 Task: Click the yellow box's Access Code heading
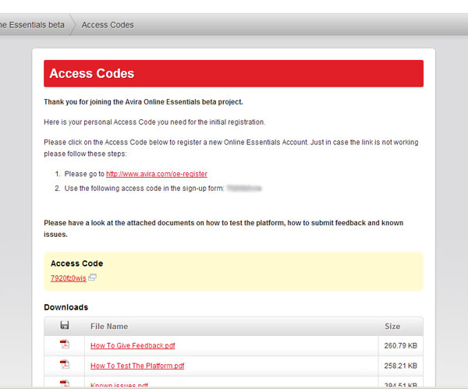tap(76, 263)
